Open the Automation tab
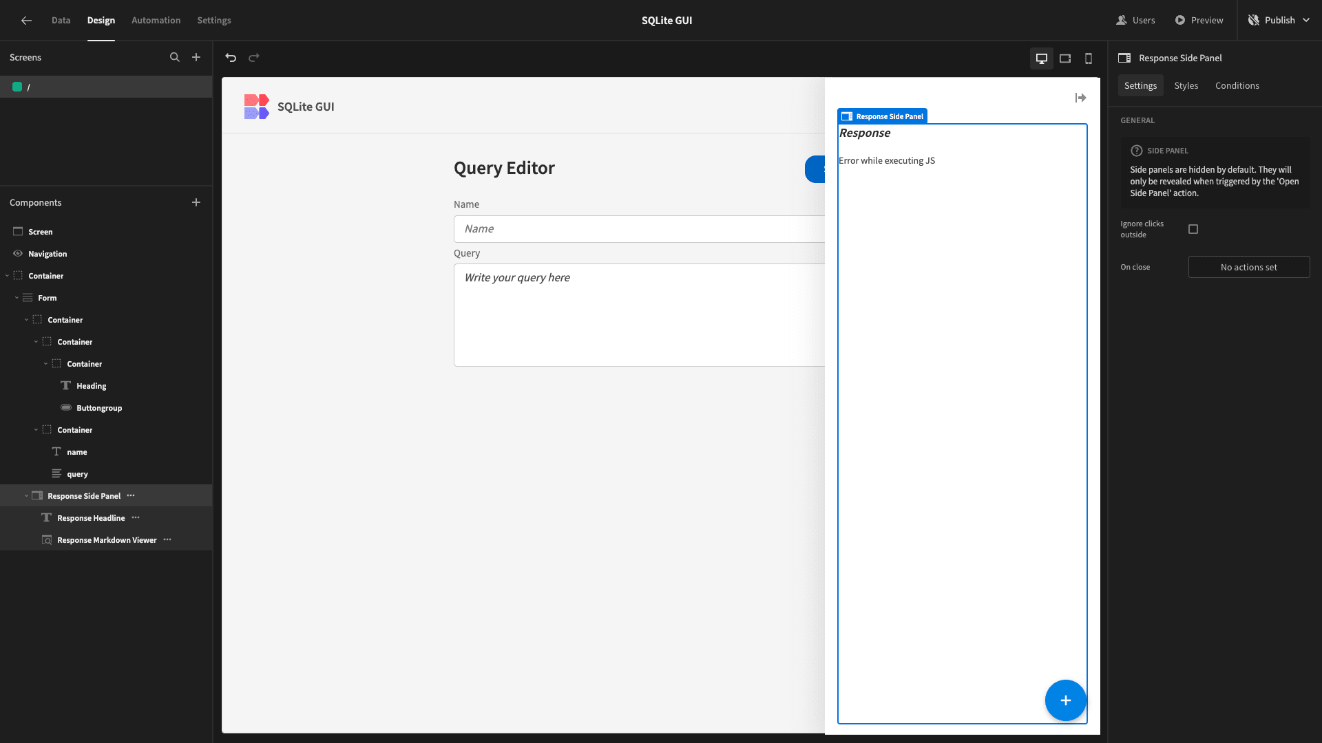 (156, 20)
